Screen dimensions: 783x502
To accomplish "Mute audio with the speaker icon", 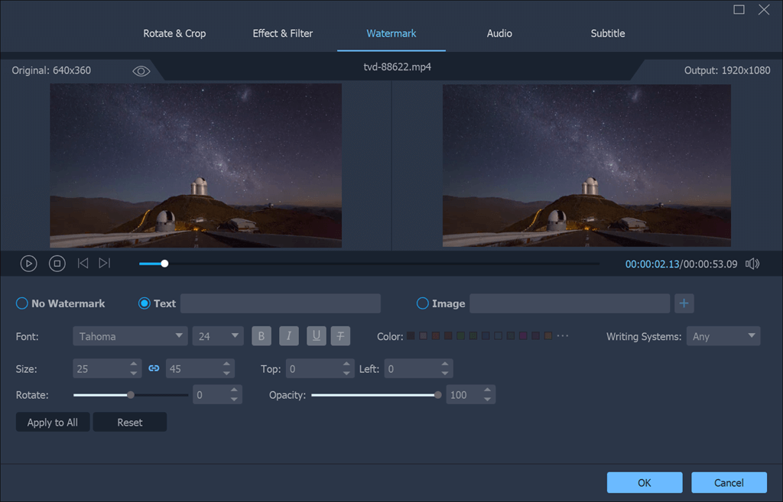I will [x=752, y=264].
